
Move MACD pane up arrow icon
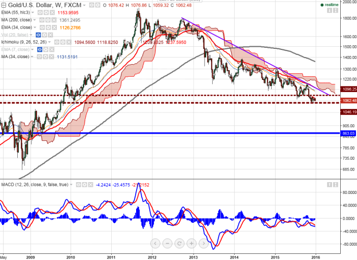click(330, 185)
